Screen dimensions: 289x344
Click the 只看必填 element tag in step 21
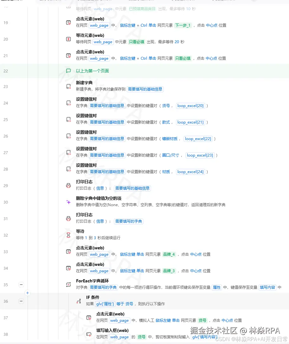[x=183, y=58]
